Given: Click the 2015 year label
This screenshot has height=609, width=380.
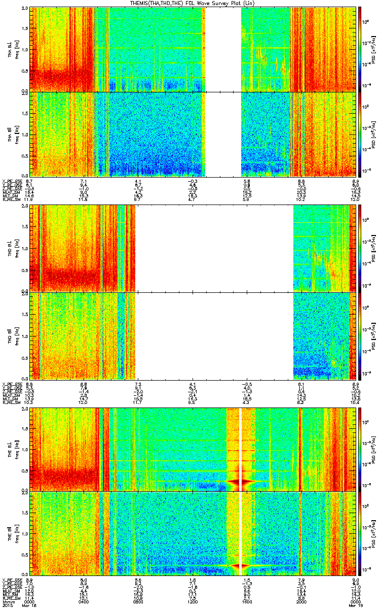Looking at the screenshot, I should tap(7, 605).
